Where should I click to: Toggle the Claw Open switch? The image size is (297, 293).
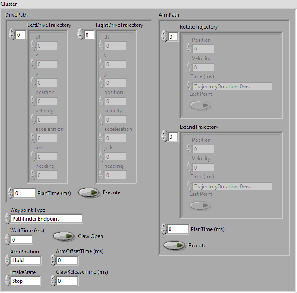[x=63, y=236]
